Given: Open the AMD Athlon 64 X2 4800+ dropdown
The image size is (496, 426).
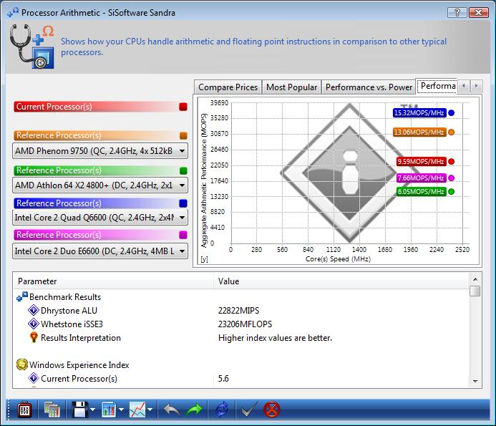Looking at the screenshot, I should [x=100, y=185].
